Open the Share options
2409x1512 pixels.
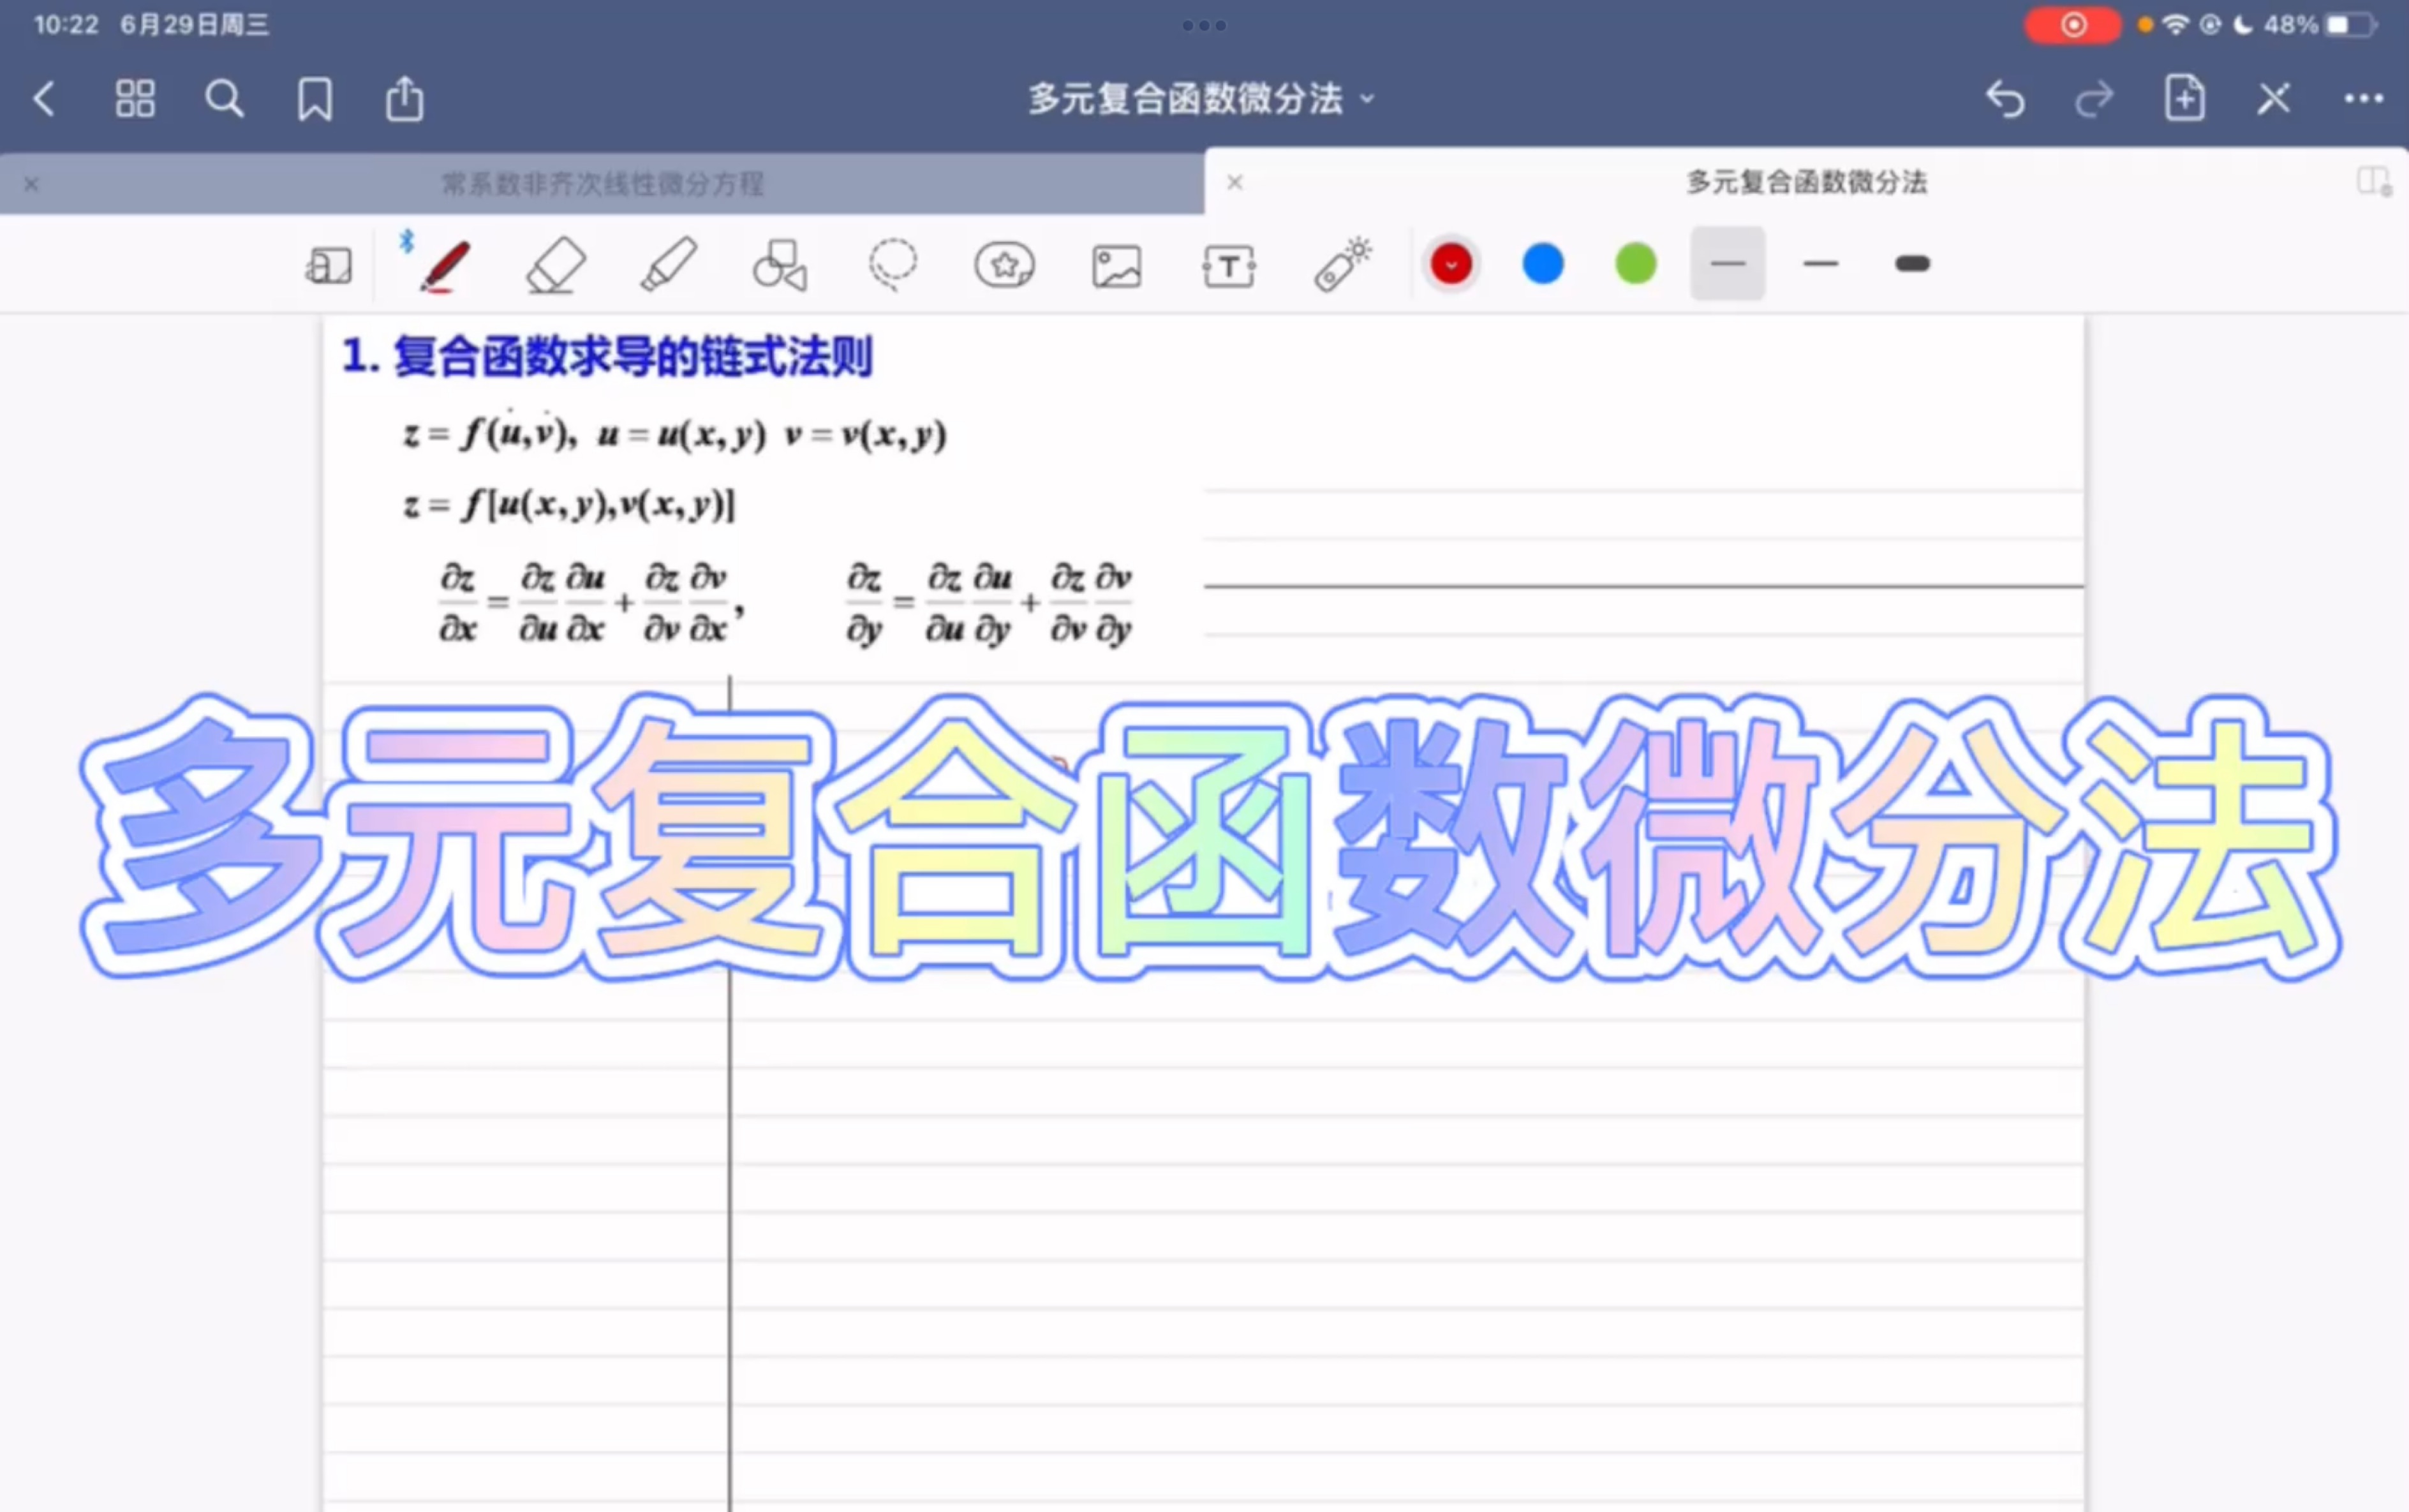[404, 98]
